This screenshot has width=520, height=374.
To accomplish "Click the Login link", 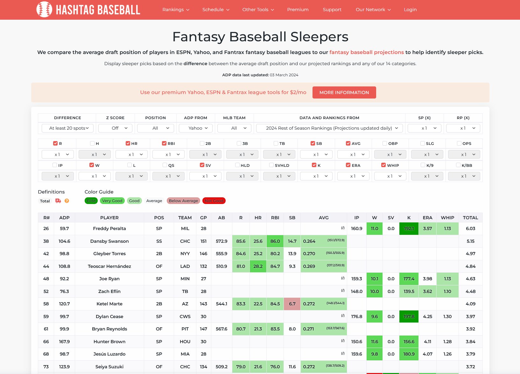I will coord(410,10).
